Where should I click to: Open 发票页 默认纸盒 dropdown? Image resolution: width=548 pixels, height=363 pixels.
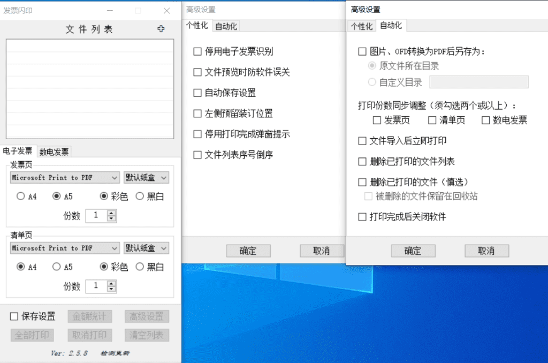pyautogui.click(x=146, y=178)
